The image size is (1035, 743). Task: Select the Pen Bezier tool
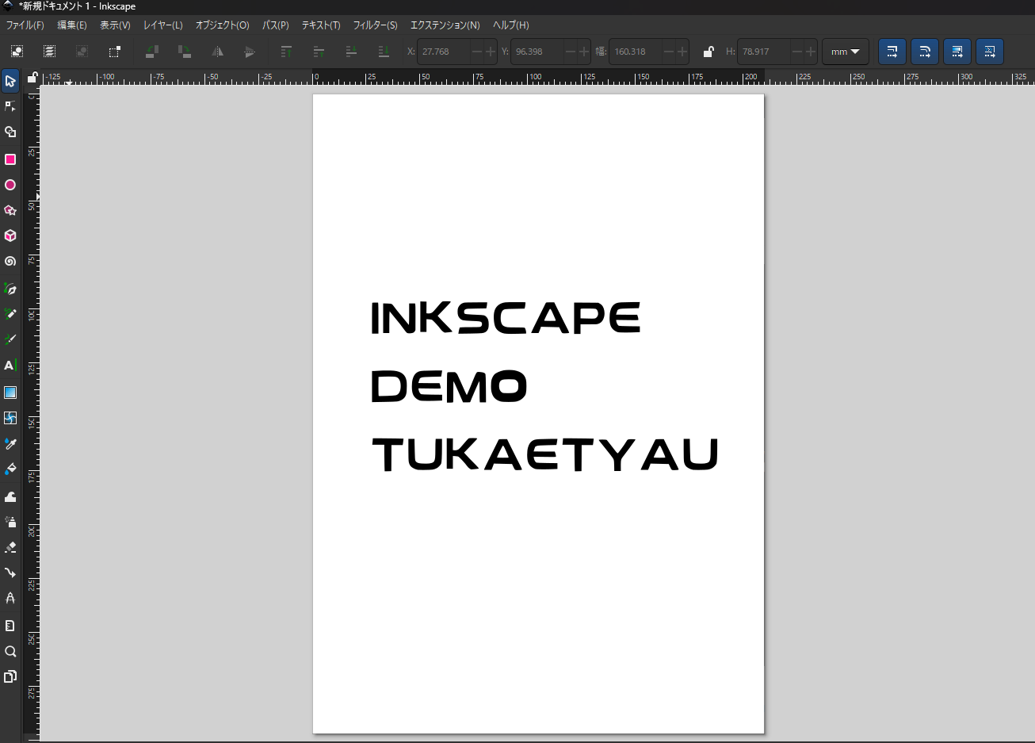click(x=10, y=289)
